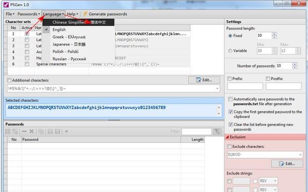The height and width of the screenshot is (192, 308).
Task: Enable Additional characters checkbox
Action: pyautogui.click(x=9, y=80)
